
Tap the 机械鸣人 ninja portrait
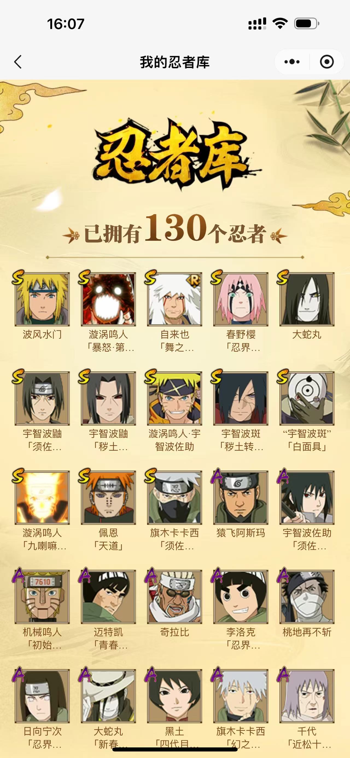coord(42,597)
